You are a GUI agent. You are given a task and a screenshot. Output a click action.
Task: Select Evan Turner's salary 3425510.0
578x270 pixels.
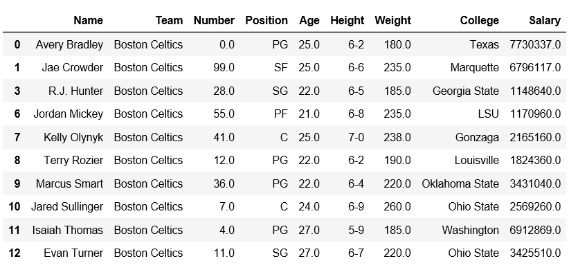535,253
